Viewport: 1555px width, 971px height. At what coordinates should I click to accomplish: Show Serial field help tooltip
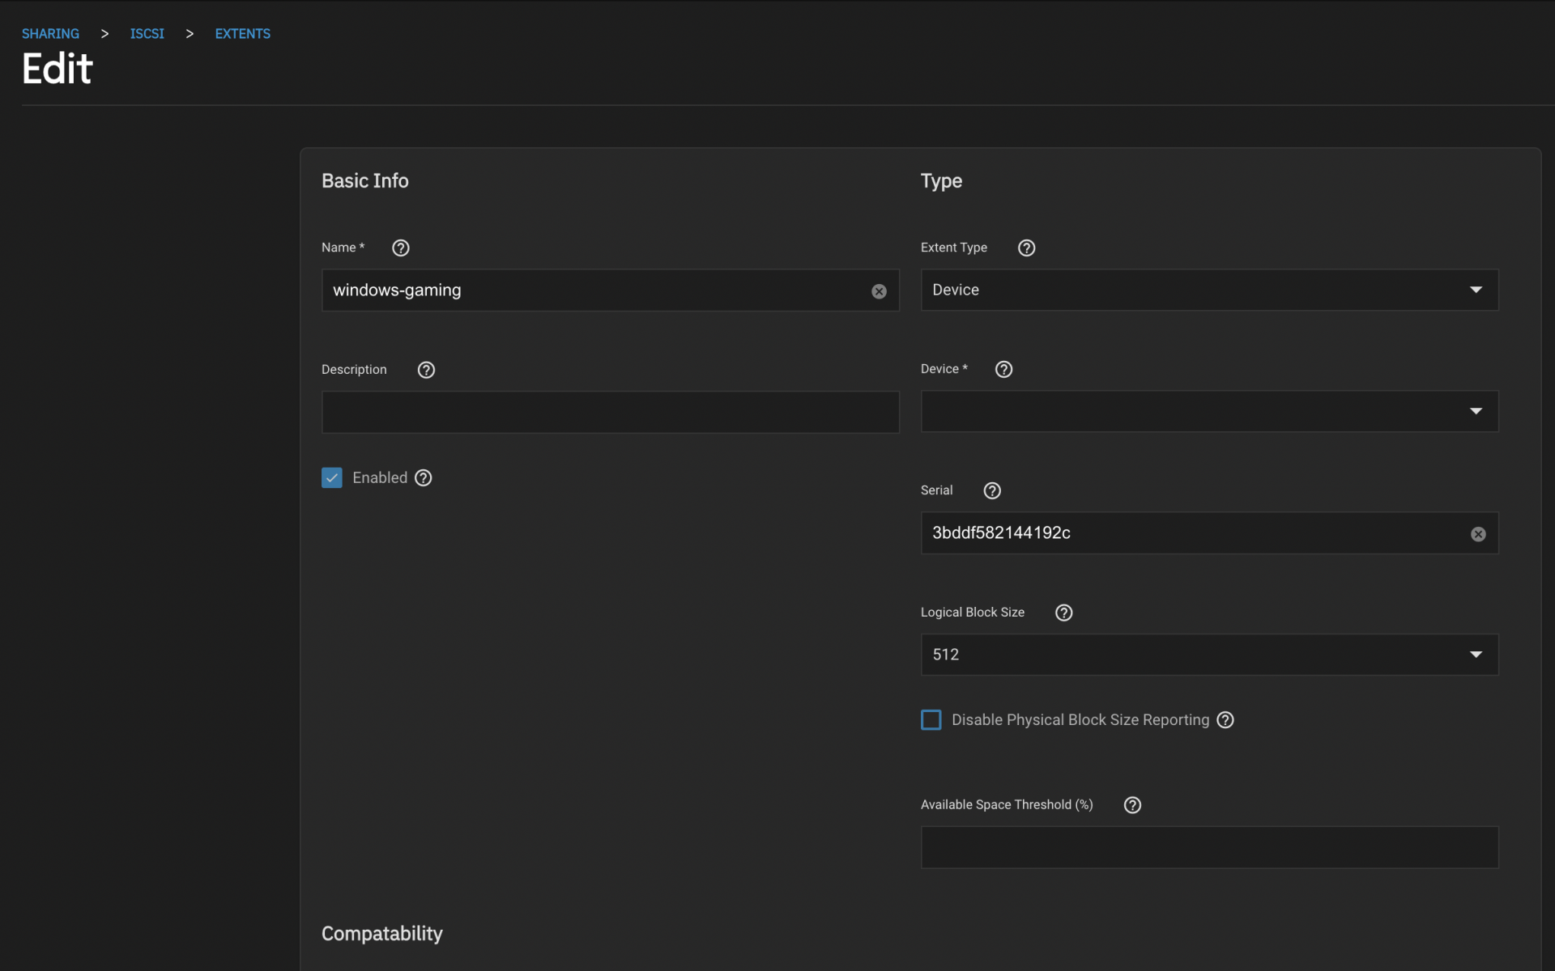tap(991, 491)
